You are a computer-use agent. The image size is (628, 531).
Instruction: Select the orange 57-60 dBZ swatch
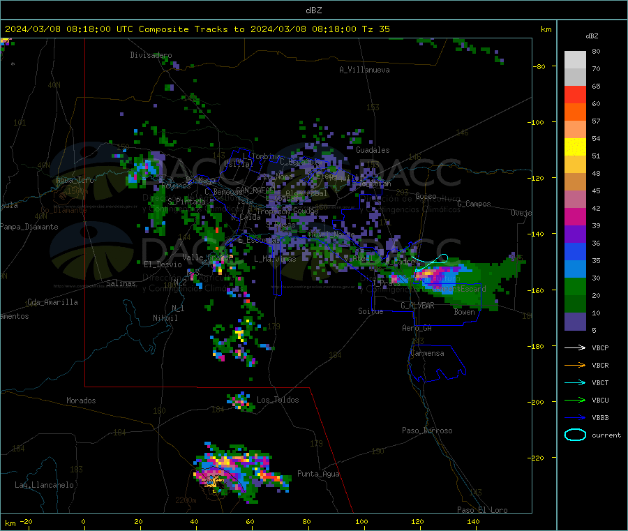point(575,112)
